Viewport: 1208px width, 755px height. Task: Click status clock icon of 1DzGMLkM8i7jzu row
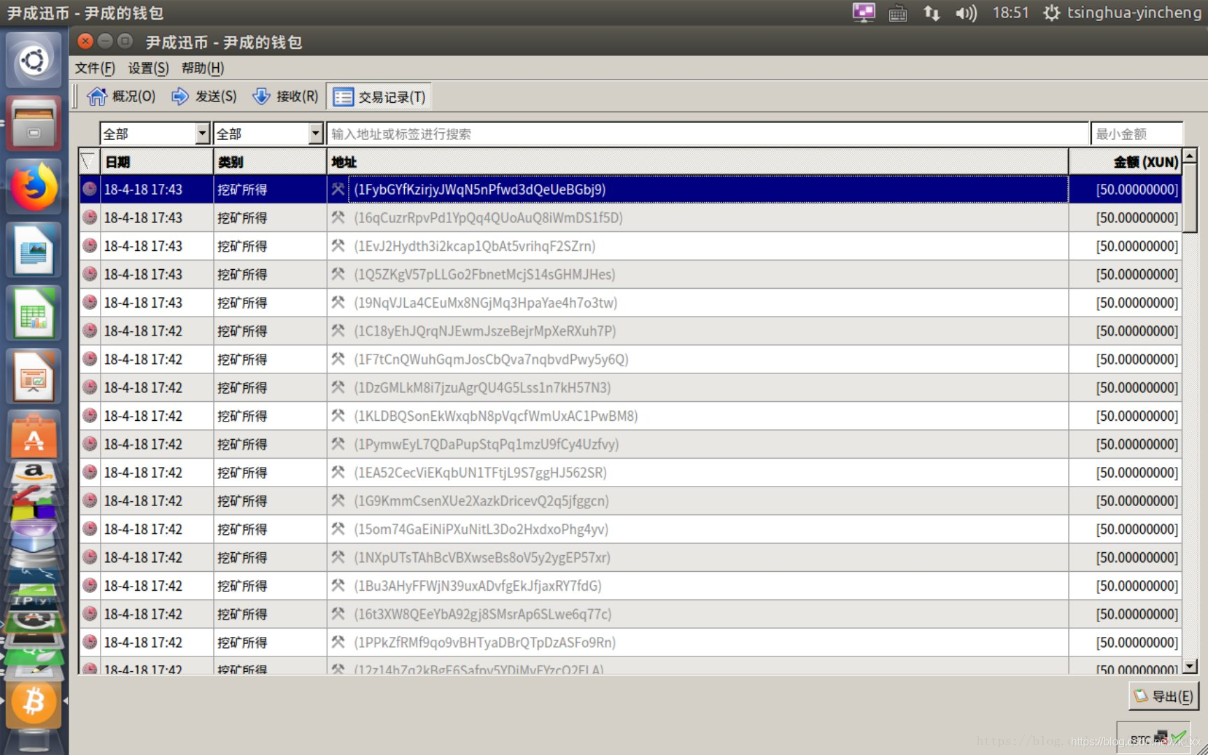[89, 387]
